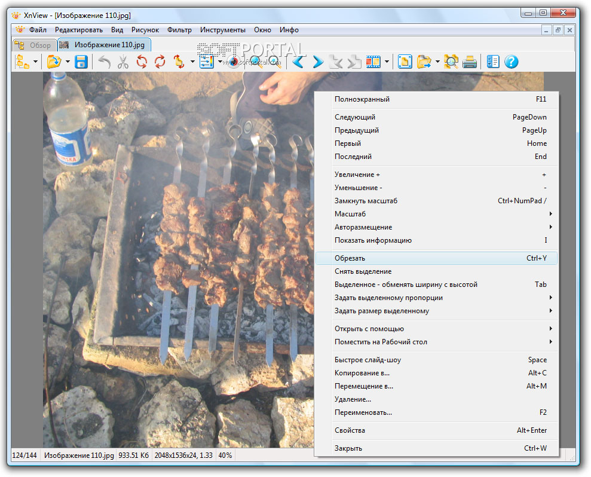Expand Открыть с помощью submenu
Viewport: 591px width, 477px height.
[436, 329]
